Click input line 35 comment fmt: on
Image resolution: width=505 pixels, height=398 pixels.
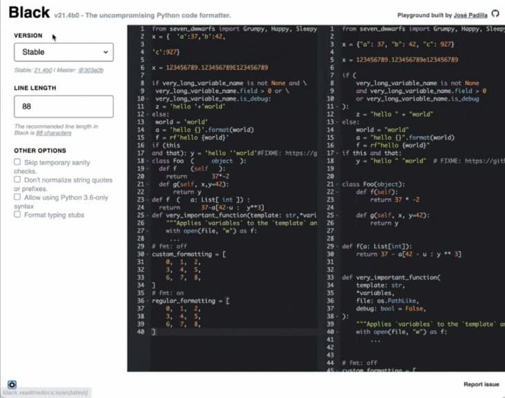click(x=168, y=293)
